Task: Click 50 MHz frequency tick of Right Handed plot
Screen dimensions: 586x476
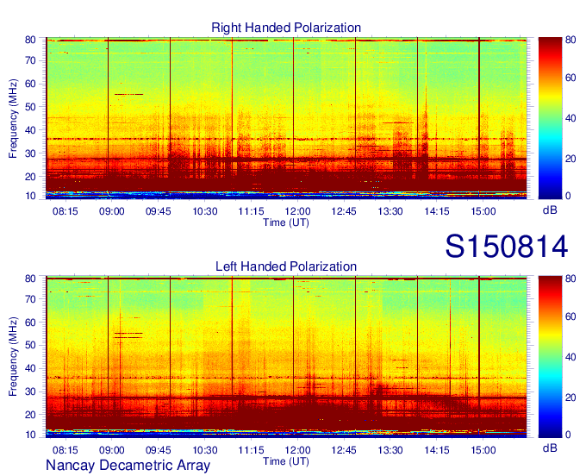Action: coord(30,107)
